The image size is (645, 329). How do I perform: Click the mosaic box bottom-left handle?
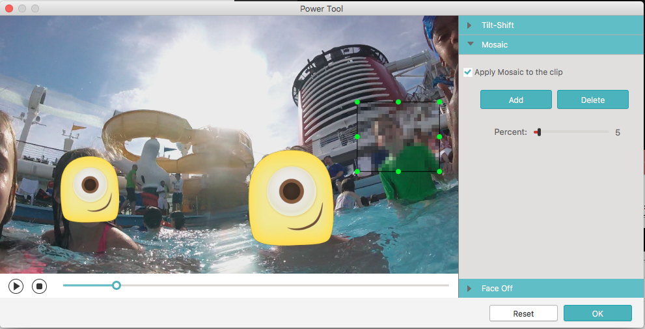(357, 171)
